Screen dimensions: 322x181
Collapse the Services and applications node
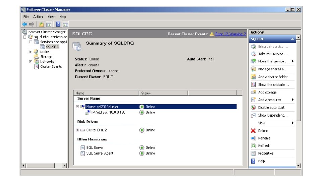pos(31,42)
